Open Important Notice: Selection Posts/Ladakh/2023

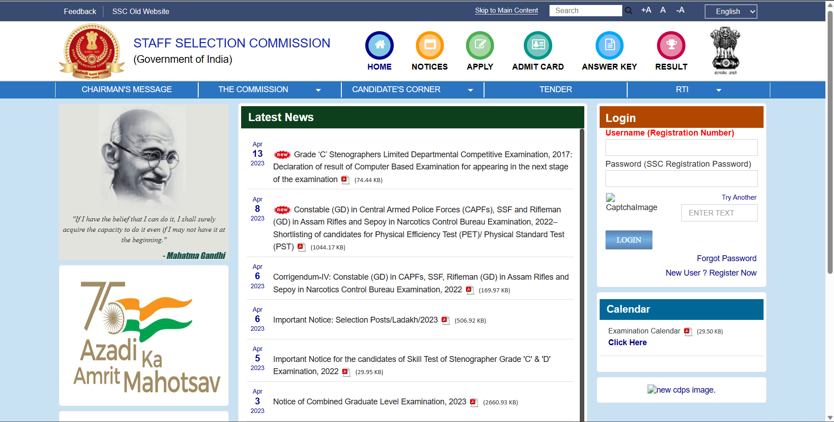355,320
